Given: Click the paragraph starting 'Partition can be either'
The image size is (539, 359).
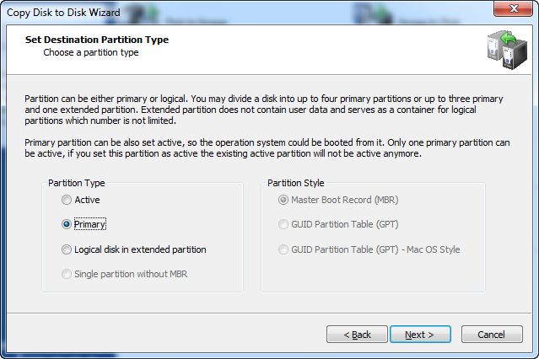Looking at the screenshot, I should click(x=264, y=110).
